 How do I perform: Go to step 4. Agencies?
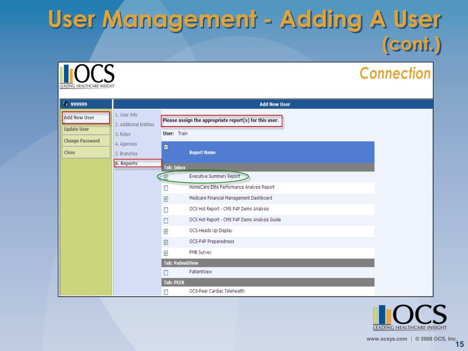(x=126, y=144)
